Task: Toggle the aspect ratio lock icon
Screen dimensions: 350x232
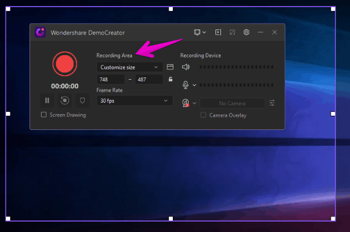Action: click(x=171, y=79)
